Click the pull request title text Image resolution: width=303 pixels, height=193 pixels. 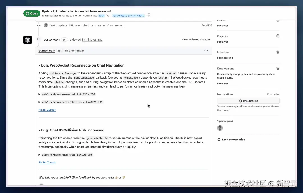point(74,11)
